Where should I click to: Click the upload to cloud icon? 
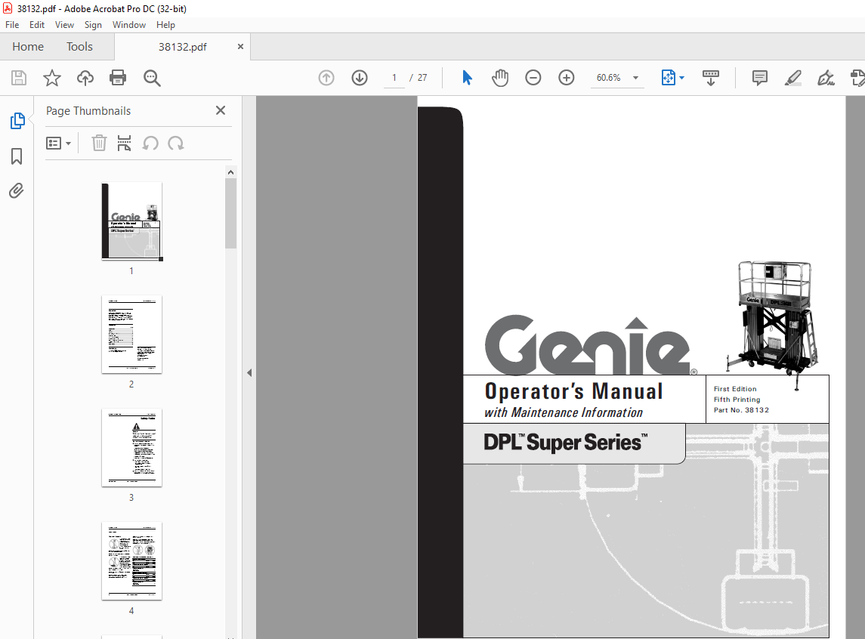[85, 78]
